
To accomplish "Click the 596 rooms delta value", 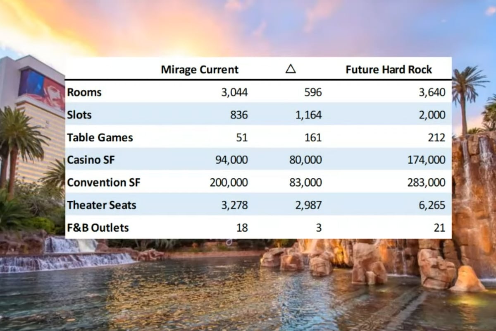I will (x=312, y=92).
